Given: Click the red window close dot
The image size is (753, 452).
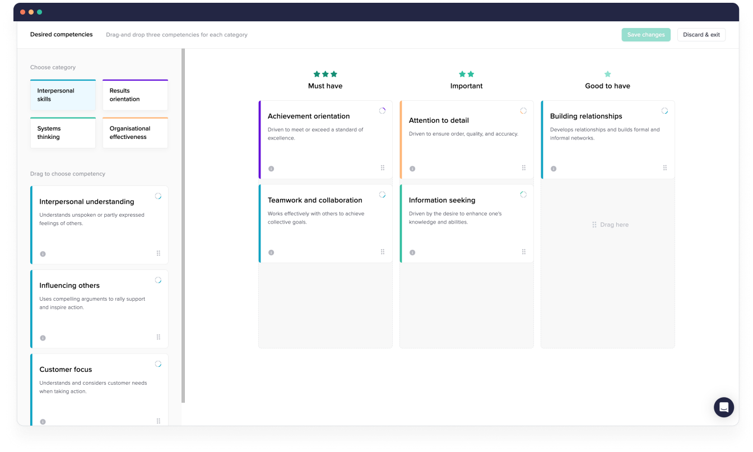Looking at the screenshot, I should (x=23, y=12).
